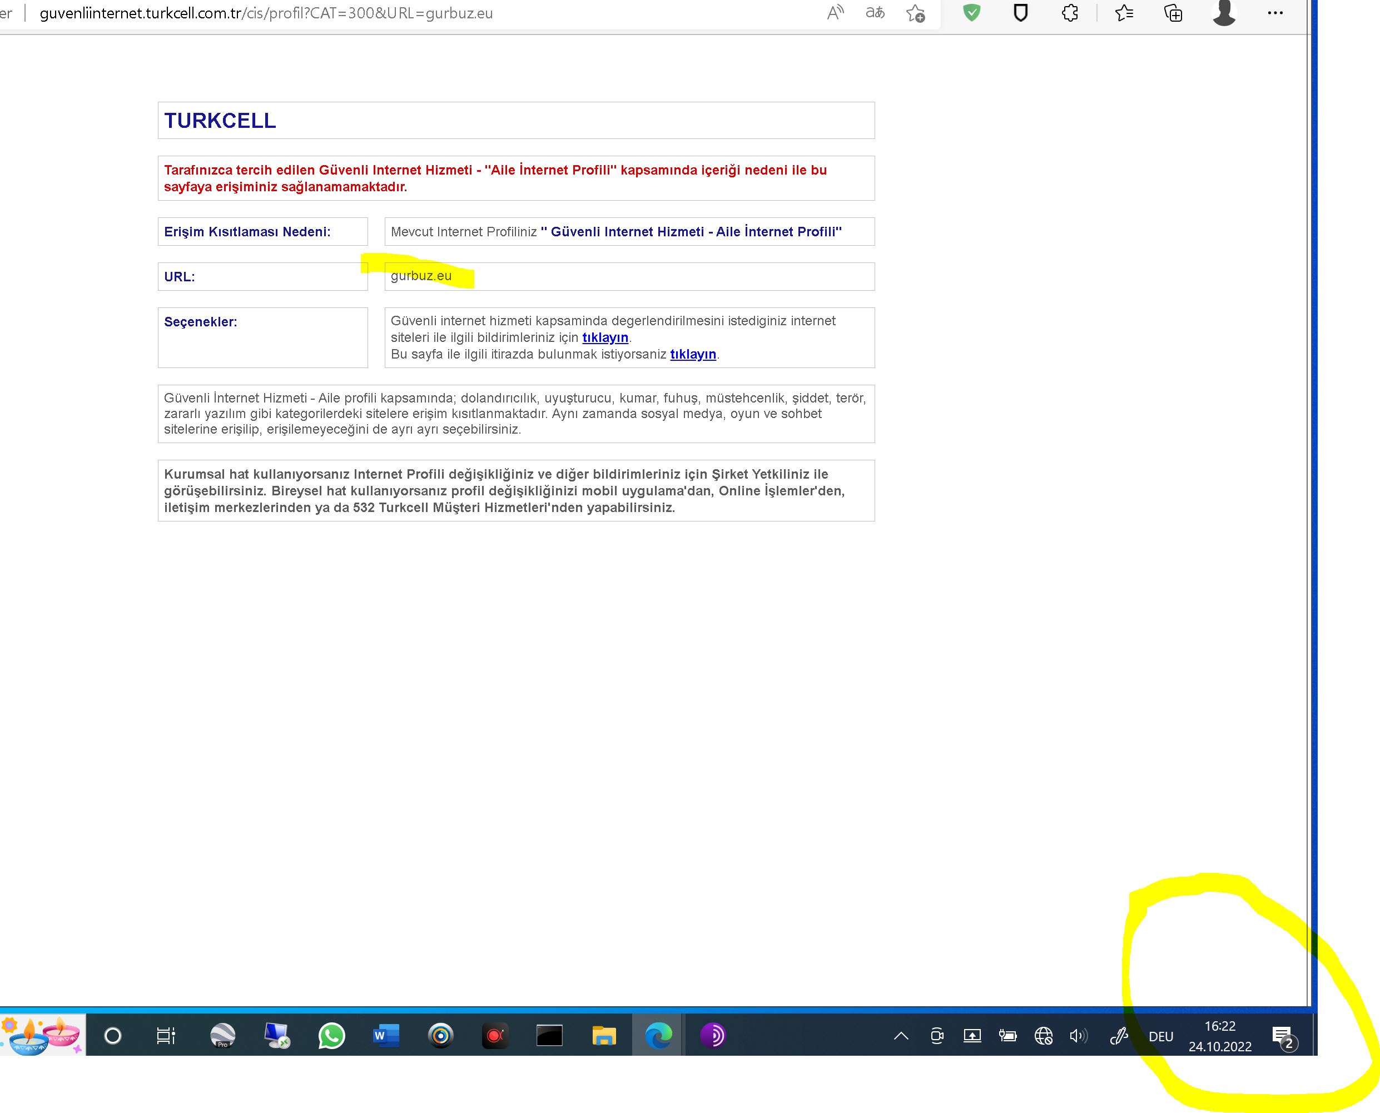Screen dimensions: 1380x1113
Task: Open the green shield extension
Action: pos(971,13)
